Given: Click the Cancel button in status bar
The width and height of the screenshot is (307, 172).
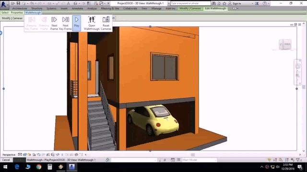Looking at the screenshot, I should click(x=6, y=160).
